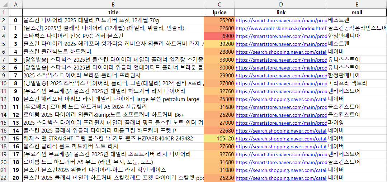Click mall cell '몰스킨스토어' in row 13

coord(357,107)
